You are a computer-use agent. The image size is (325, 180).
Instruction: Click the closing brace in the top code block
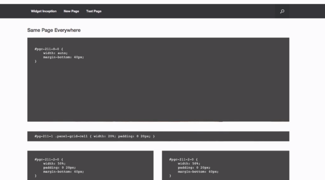click(x=36, y=61)
